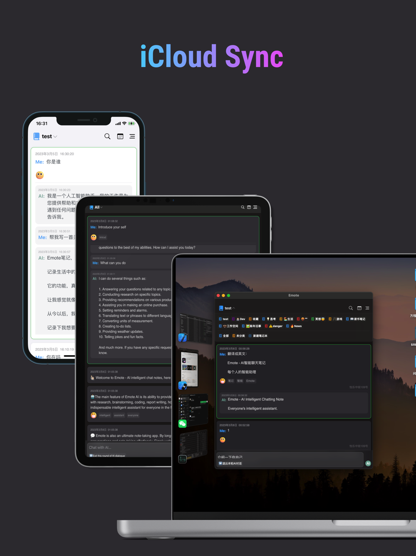416x556 pixels.
Task: Select the everyone tag on the iPad
Action: tap(133, 415)
